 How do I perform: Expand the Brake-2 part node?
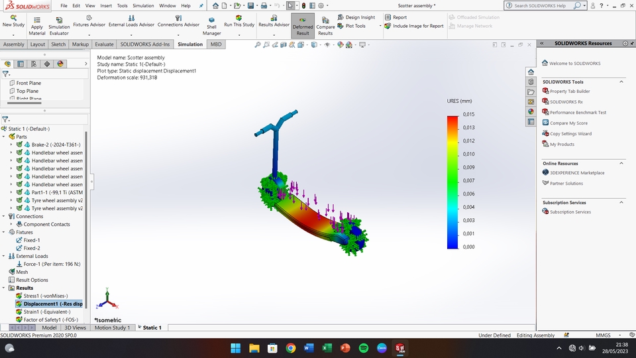pos(11,145)
